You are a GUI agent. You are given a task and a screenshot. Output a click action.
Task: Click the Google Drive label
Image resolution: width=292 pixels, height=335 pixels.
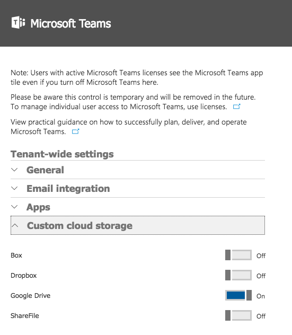click(x=31, y=295)
